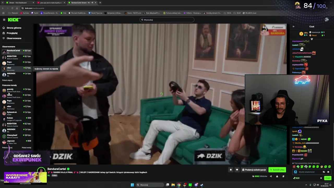
Task: Open followed channel WRONEK
Action: click(x=16, y=74)
